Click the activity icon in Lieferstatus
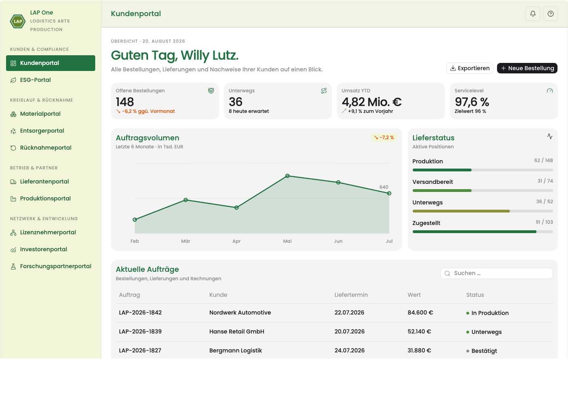The height and width of the screenshot is (394, 568). pos(550,136)
